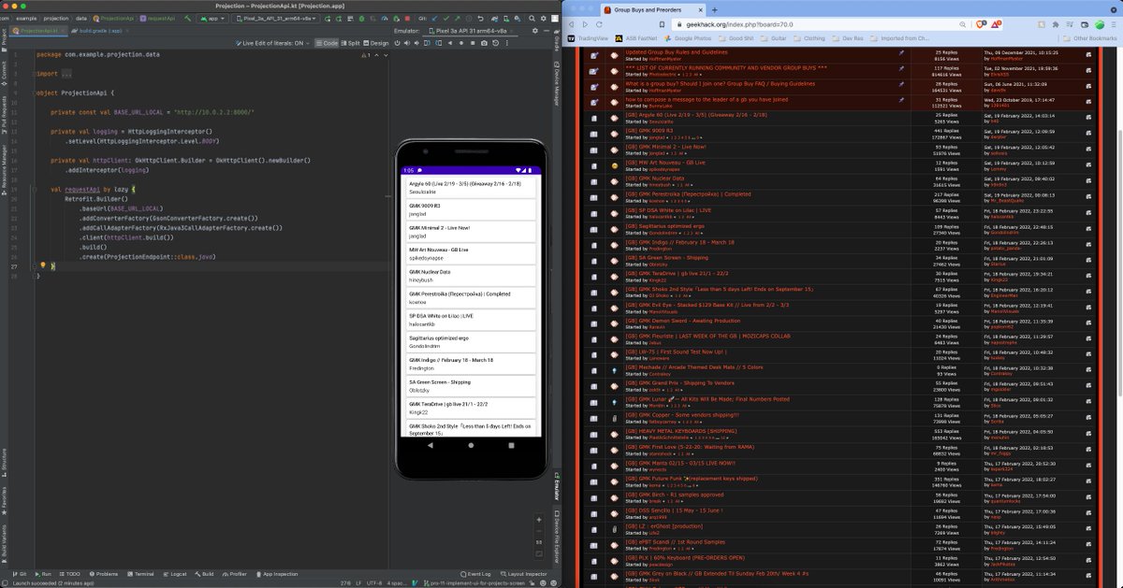Click the Git rollback undo icon

tap(480, 19)
